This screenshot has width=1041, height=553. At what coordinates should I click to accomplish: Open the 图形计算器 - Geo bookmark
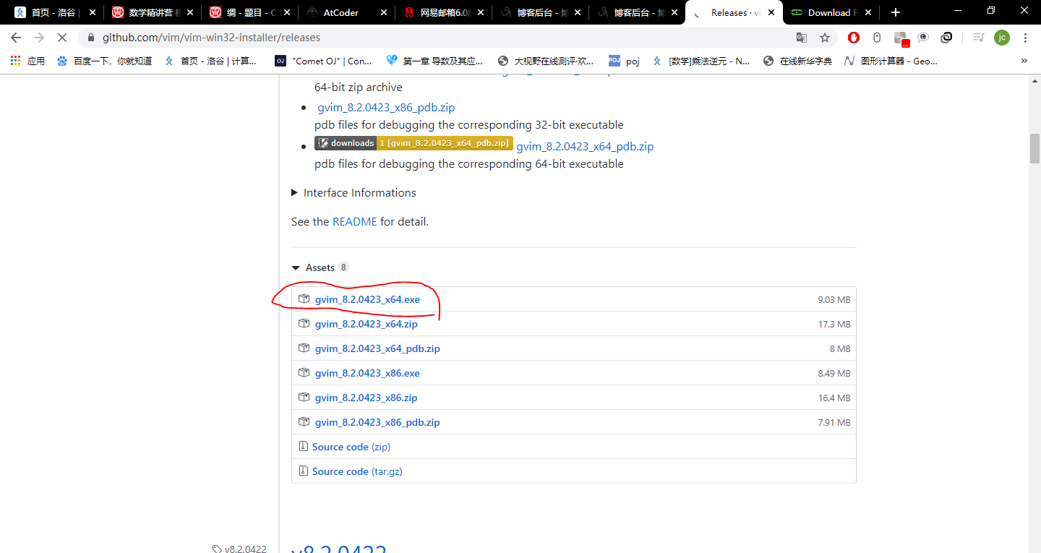(891, 61)
